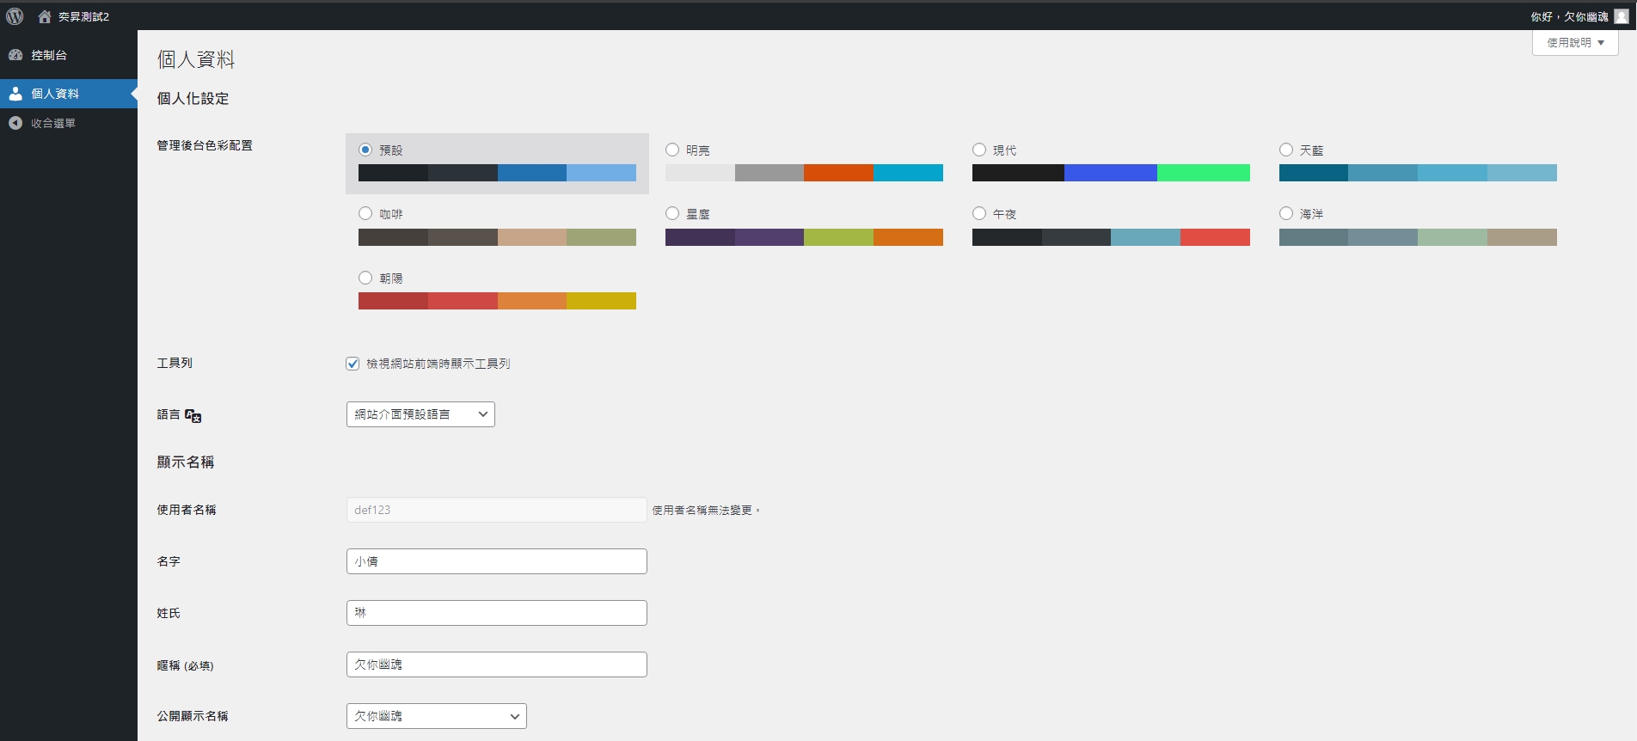
Task: Click 收合選單 to collapse sidebar
Action: point(53,123)
